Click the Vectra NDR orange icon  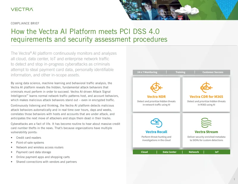(x=156, y=87)
